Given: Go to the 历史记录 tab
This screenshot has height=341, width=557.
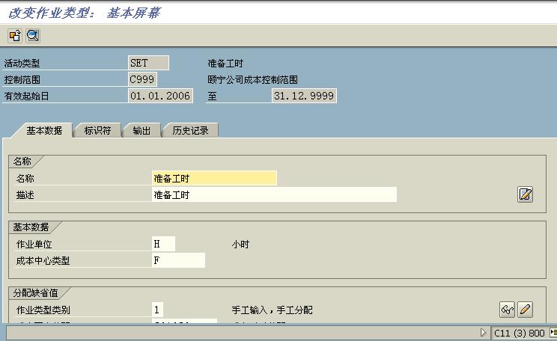Looking at the screenshot, I should (x=190, y=130).
